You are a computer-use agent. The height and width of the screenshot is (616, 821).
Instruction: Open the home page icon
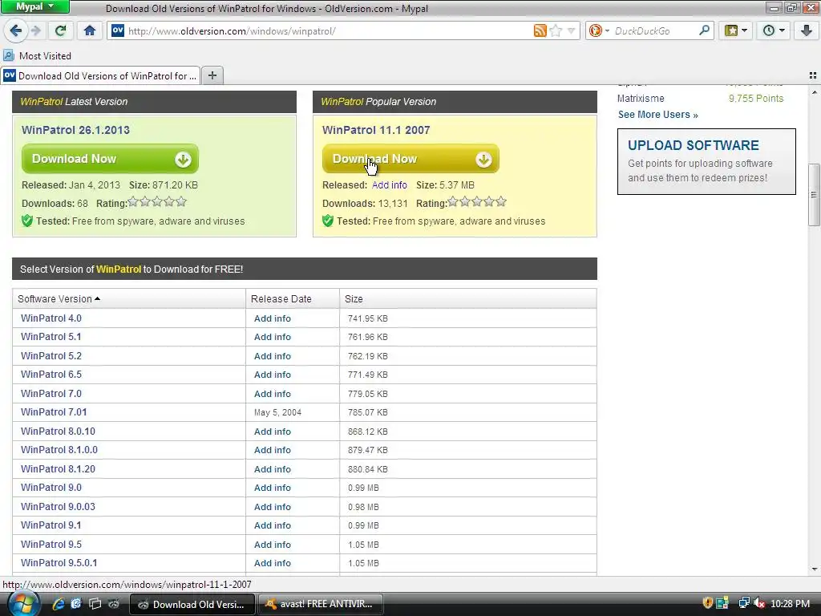pyautogui.click(x=90, y=30)
